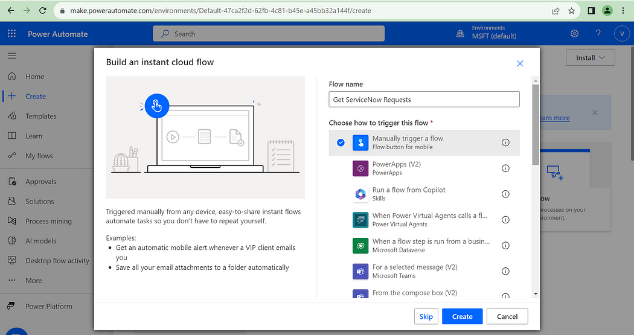
Task: Click the browser reload icon
Action: [42, 10]
